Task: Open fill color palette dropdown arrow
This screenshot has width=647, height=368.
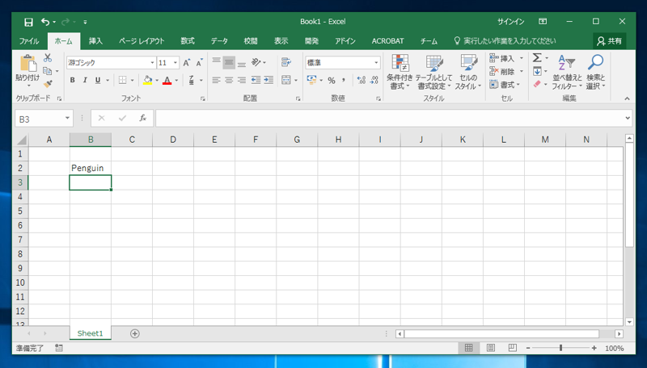Action: pos(157,80)
